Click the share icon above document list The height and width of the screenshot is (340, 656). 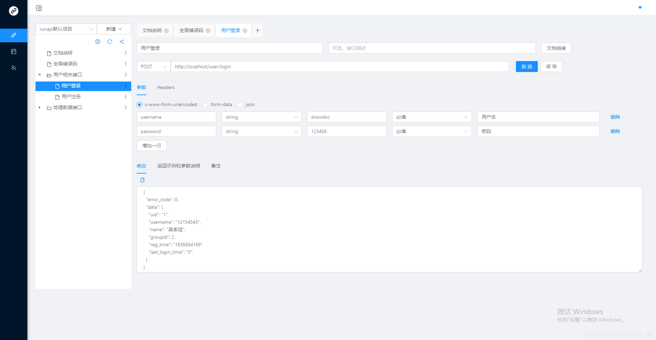click(122, 42)
